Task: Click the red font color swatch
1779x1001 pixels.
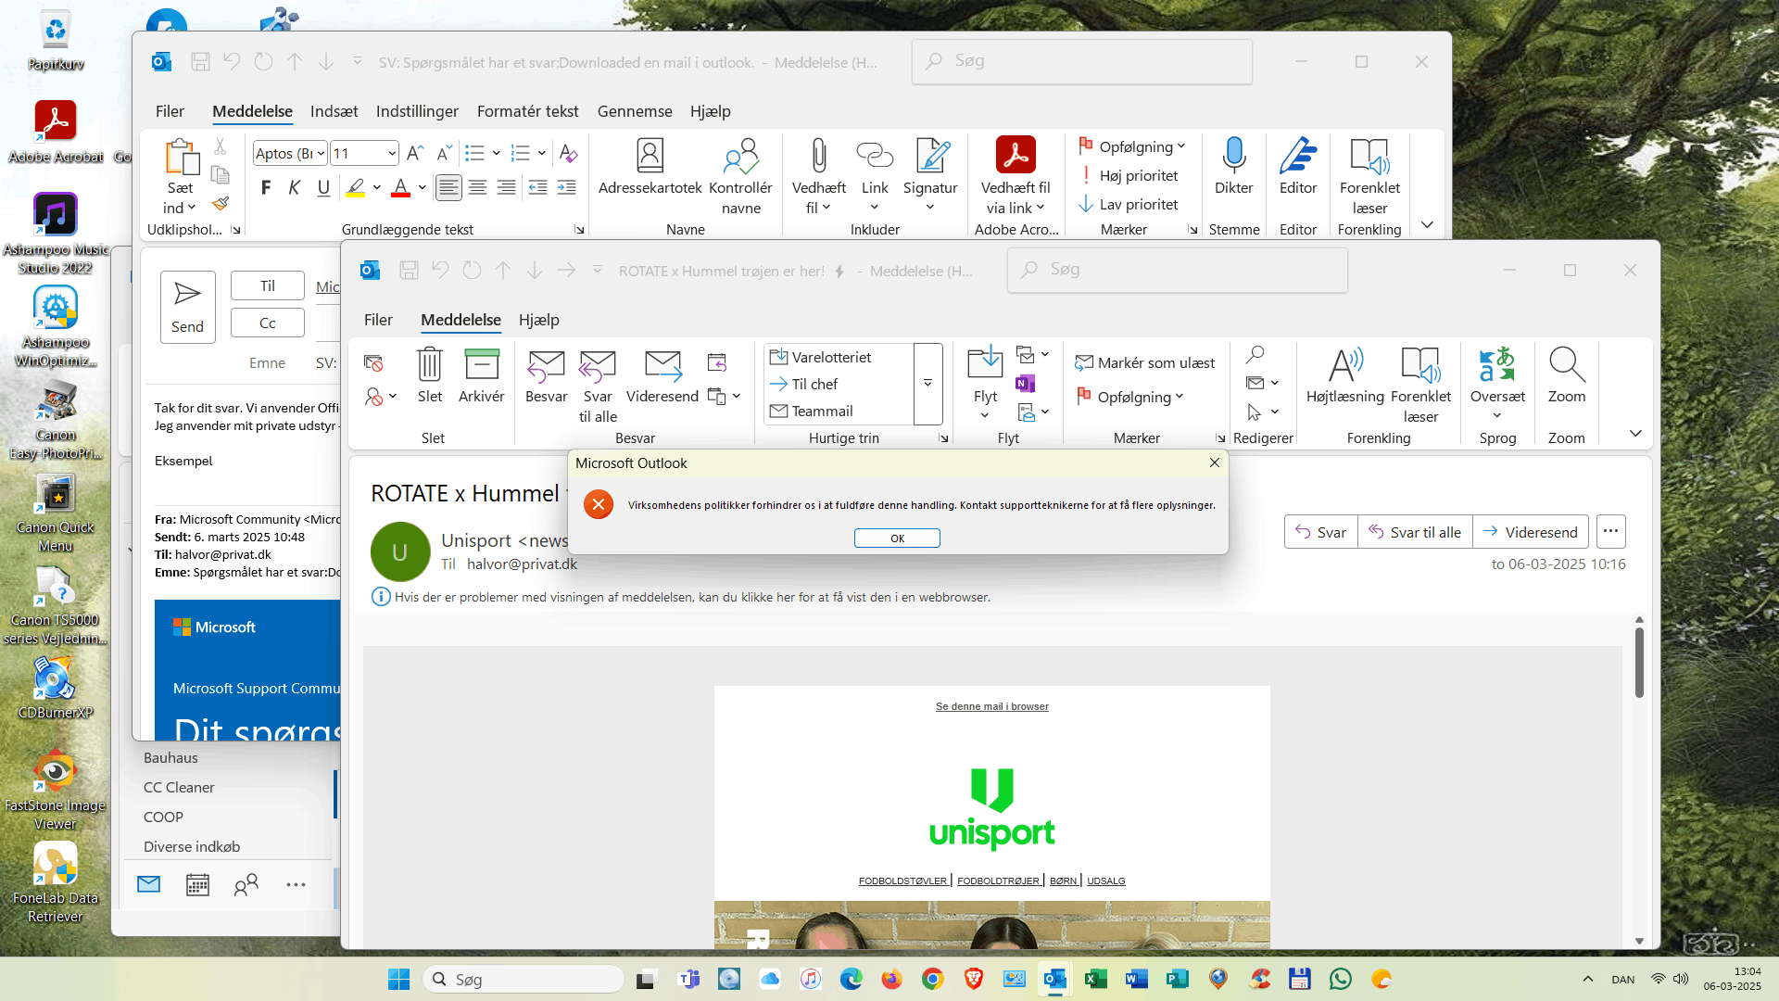Action: pyautogui.click(x=400, y=188)
